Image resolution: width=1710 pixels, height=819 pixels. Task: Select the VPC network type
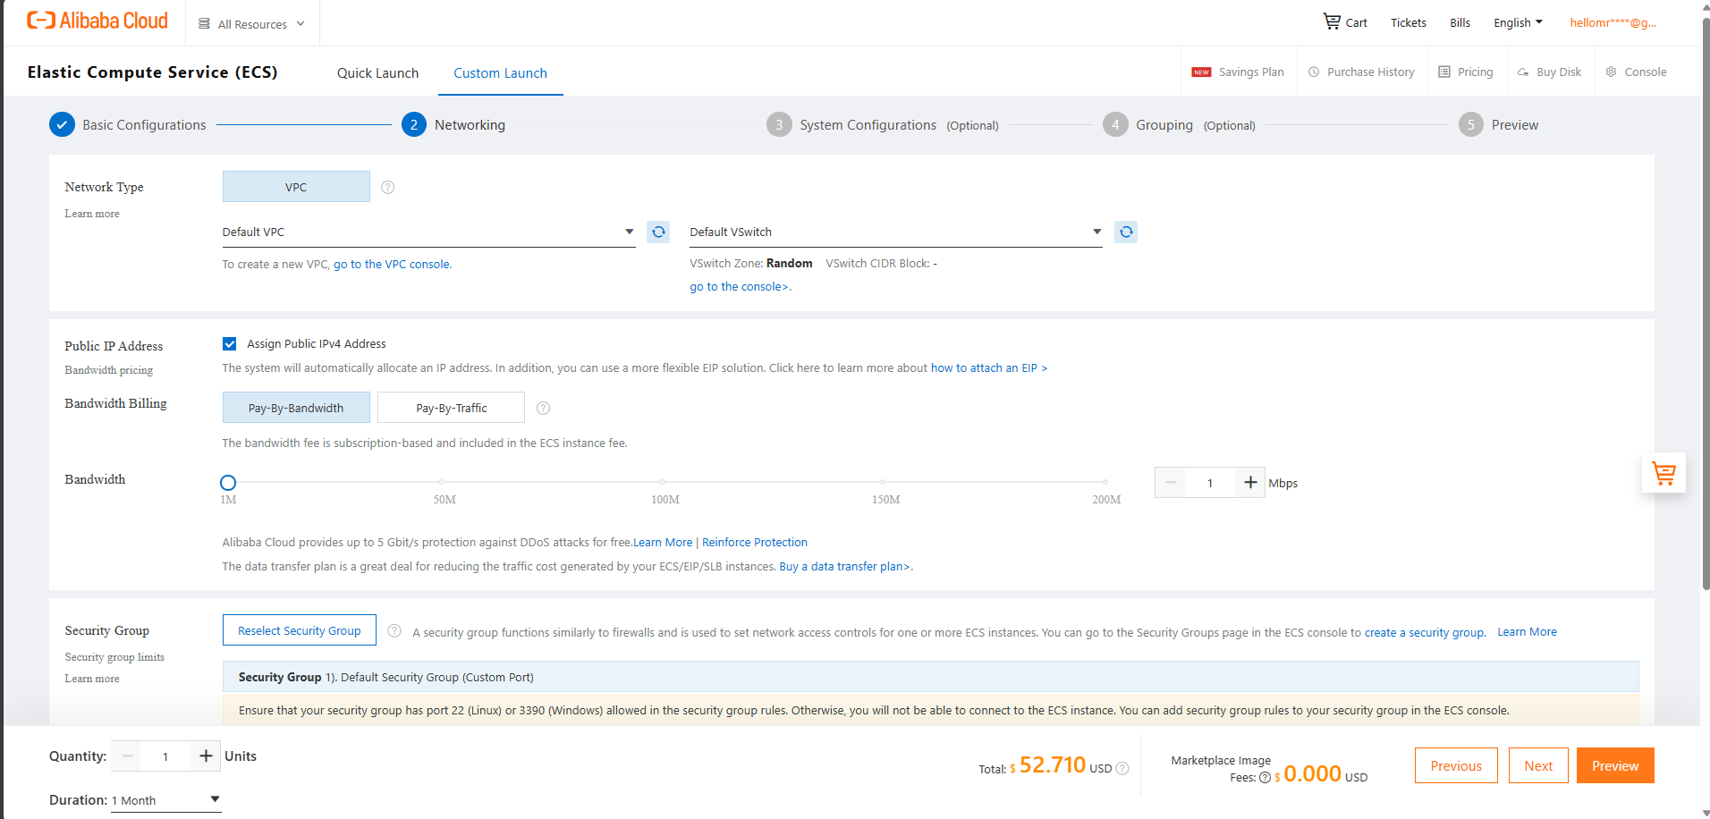click(x=296, y=187)
